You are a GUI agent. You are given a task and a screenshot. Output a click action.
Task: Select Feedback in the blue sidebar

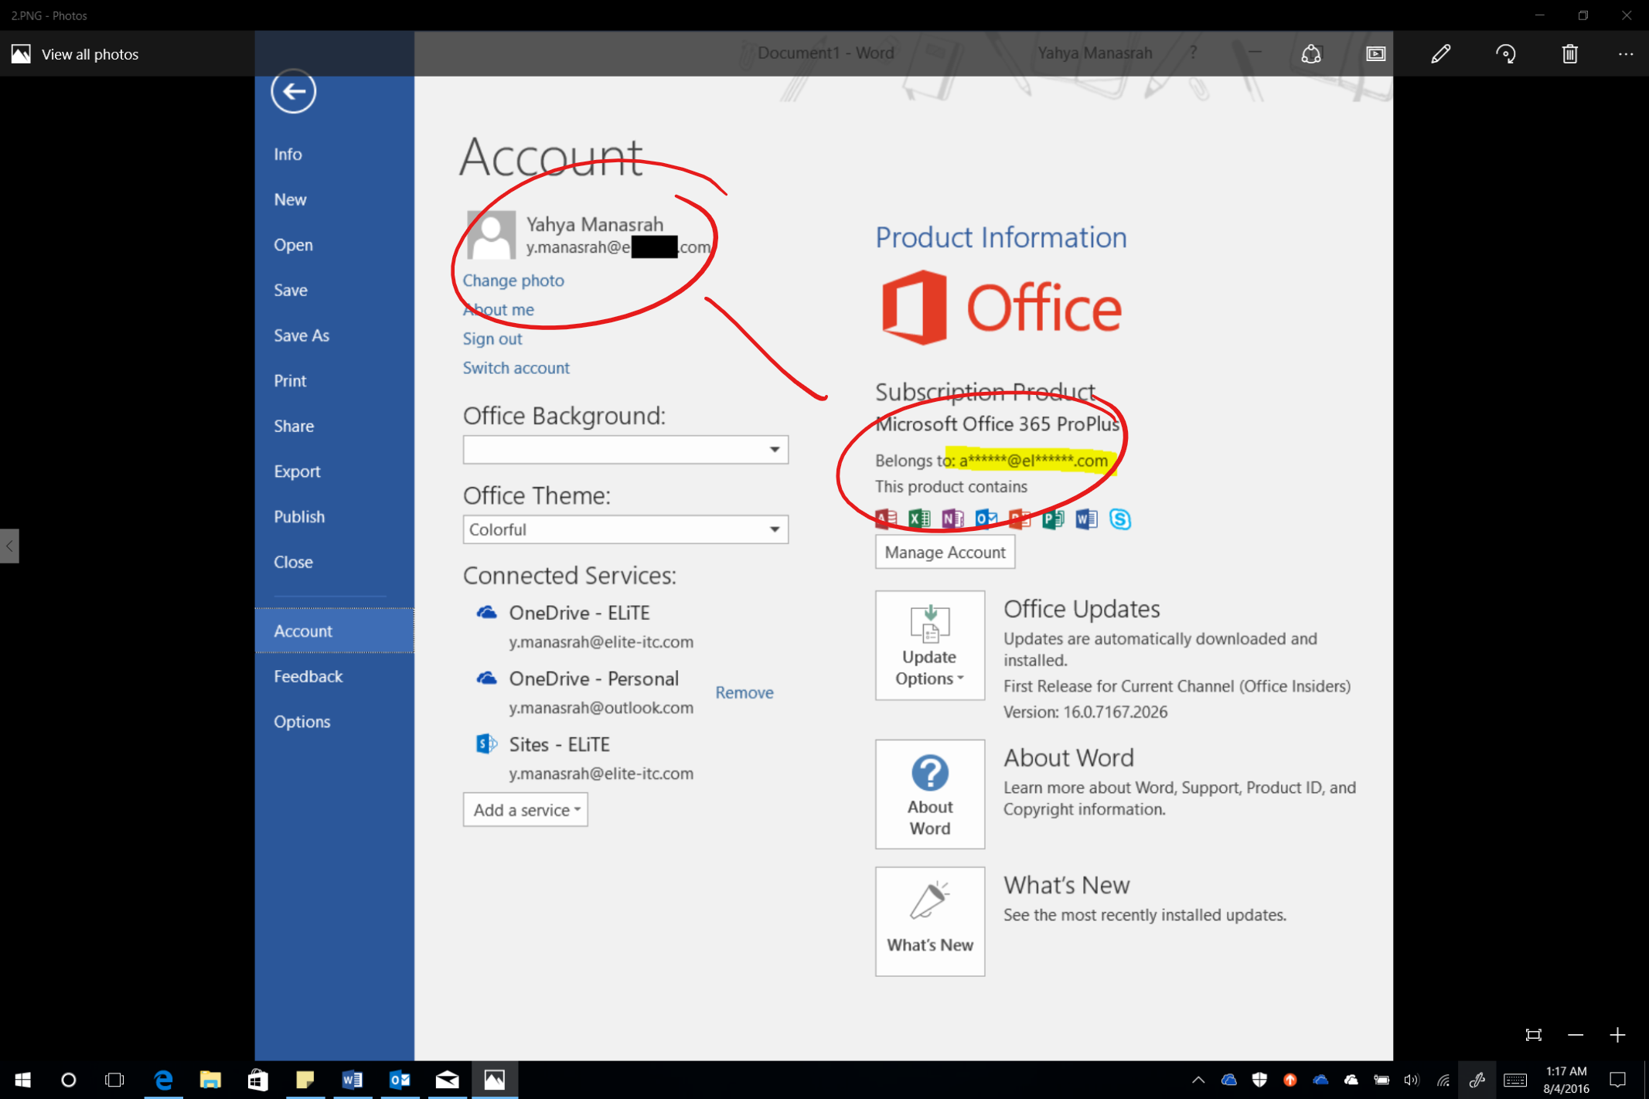[x=308, y=676]
